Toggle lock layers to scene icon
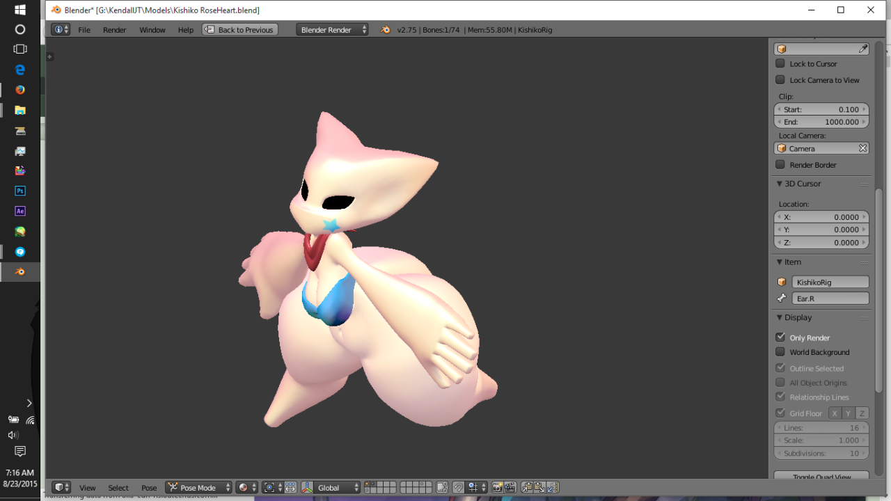Screen dimensions: 891x501 (442, 488)
